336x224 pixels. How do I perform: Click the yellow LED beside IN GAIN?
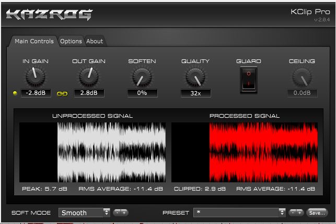[x=16, y=93]
